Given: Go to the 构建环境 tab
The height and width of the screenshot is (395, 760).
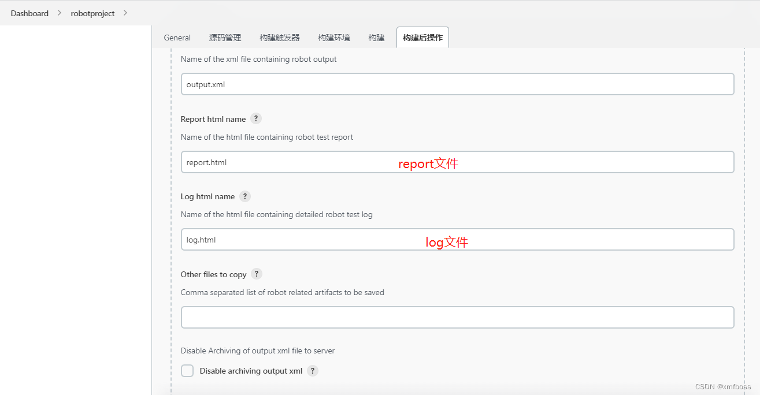Looking at the screenshot, I should click(x=333, y=38).
